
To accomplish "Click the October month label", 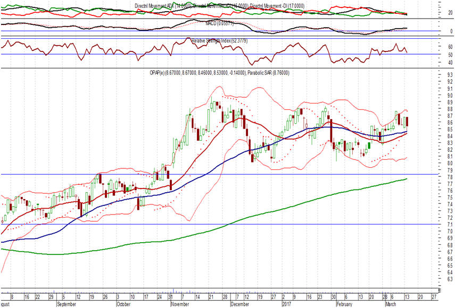I will point(123,304).
